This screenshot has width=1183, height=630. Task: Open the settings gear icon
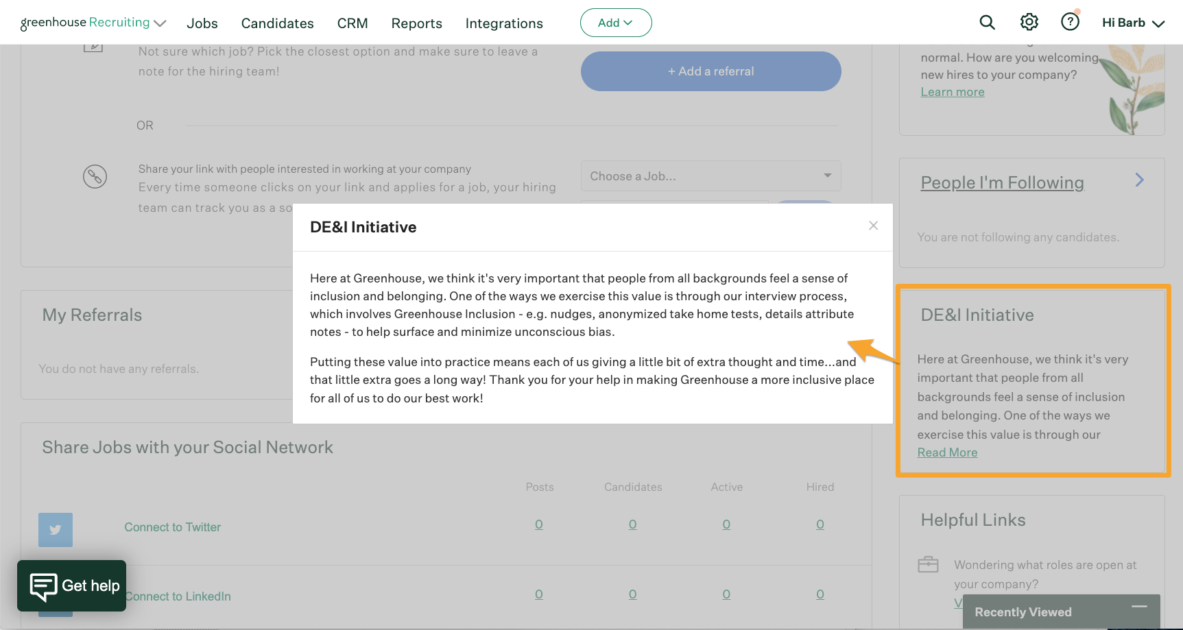click(x=1029, y=22)
